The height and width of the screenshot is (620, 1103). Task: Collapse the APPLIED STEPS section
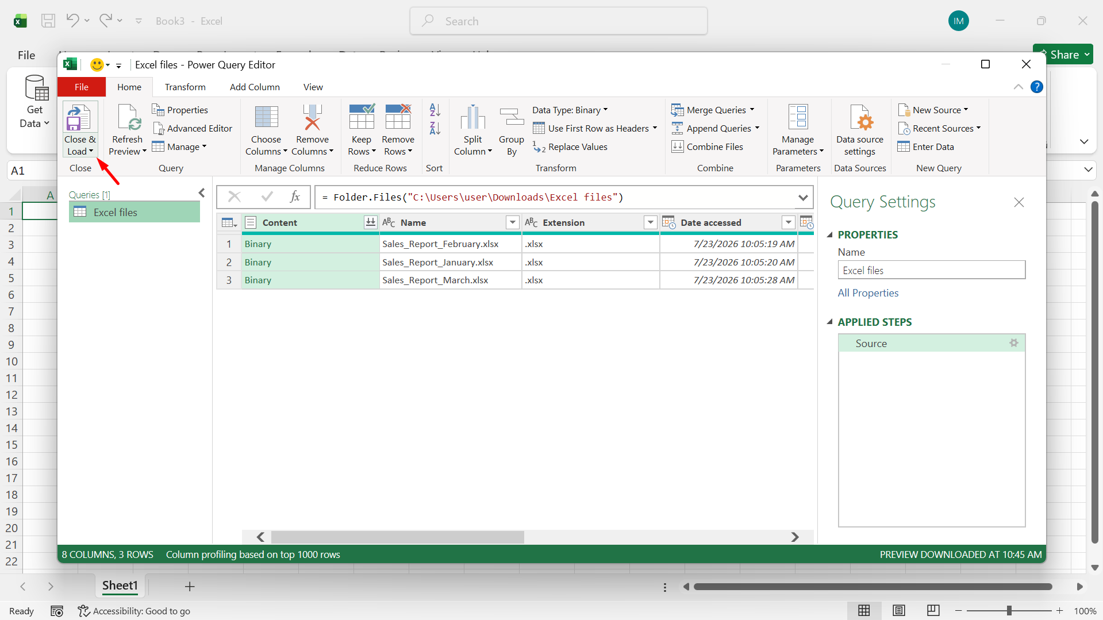pos(830,322)
